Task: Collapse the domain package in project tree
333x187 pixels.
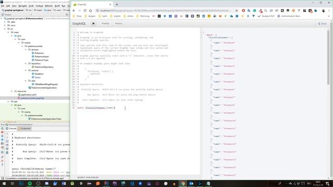Action: (x=25, y=50)
